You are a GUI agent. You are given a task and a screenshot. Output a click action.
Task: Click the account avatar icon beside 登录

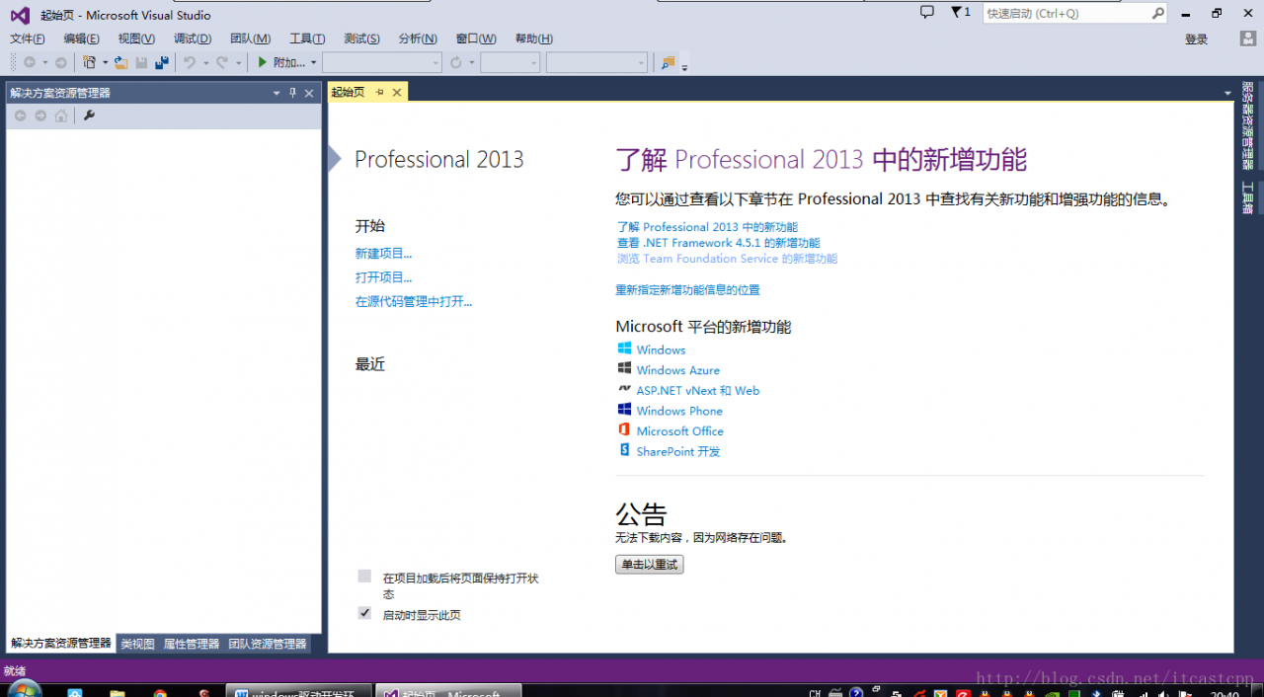pyautogui.click(x=1247, y=39)
